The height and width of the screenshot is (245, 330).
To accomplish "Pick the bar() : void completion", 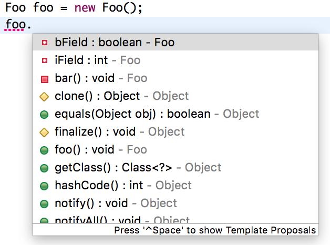I will [x=100, y=78].
